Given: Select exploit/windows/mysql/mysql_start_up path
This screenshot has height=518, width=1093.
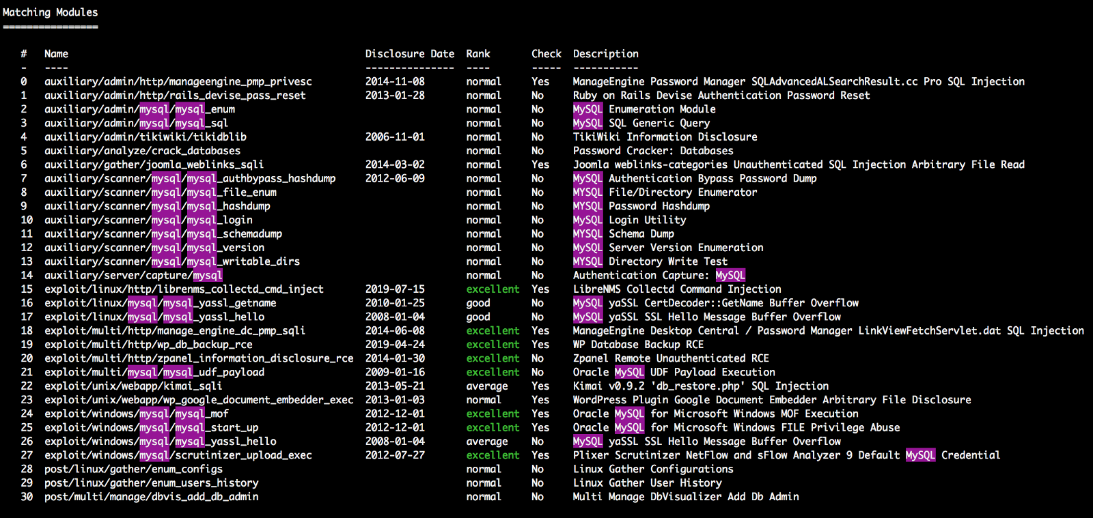Looking at the screenshot, I should click(x=152, y=428).
